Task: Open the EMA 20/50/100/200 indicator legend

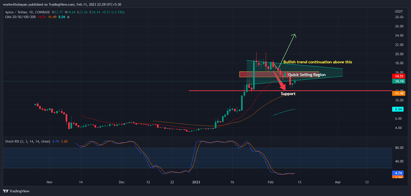Action: (x=20, y=17)
